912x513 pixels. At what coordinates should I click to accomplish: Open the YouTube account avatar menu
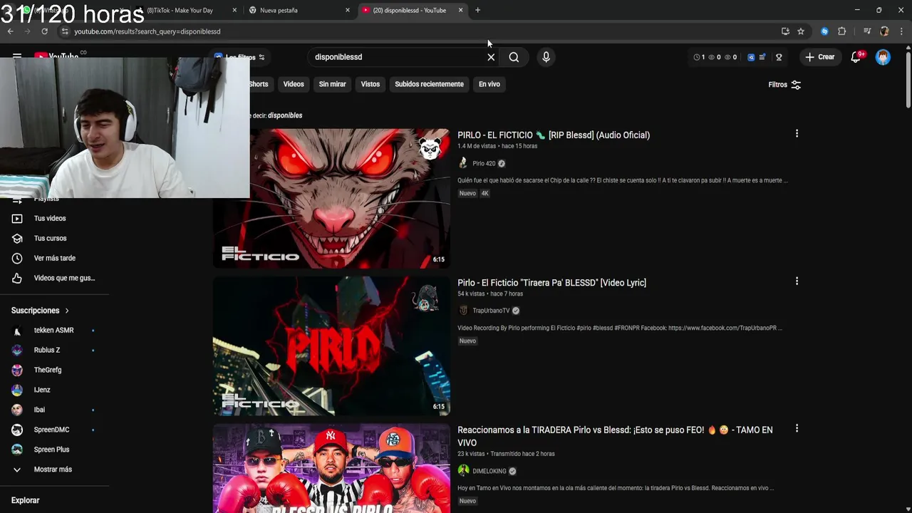coord(883,57)
